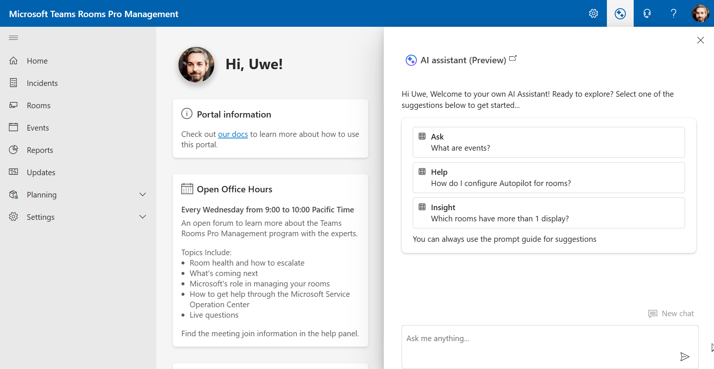The height and width of the screenshot is (369, 714).
Task: Expand the Settings section chevron
Action: click(142, 217)
